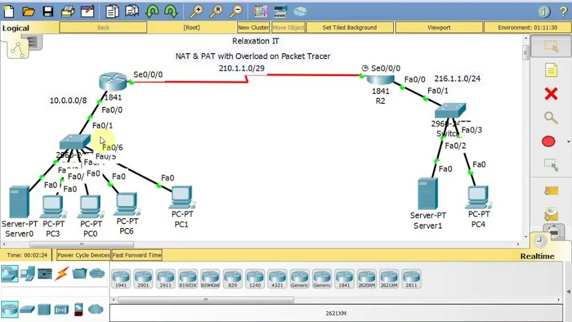Viewport: 572px width, 322px height.
Task: Click the Paste icon in the toolbar
Action: [x=132, y=11]
